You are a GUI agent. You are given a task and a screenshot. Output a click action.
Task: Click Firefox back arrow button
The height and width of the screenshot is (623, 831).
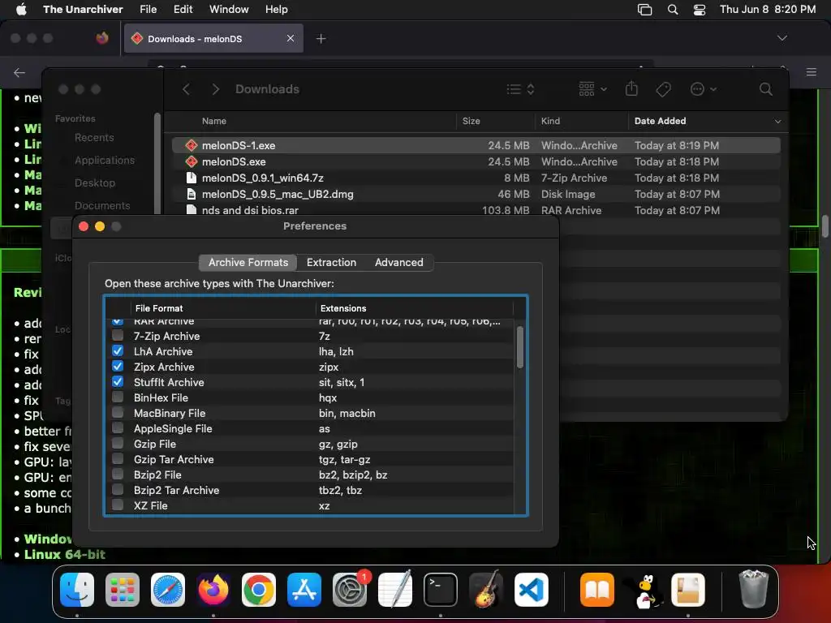point(19,72)
